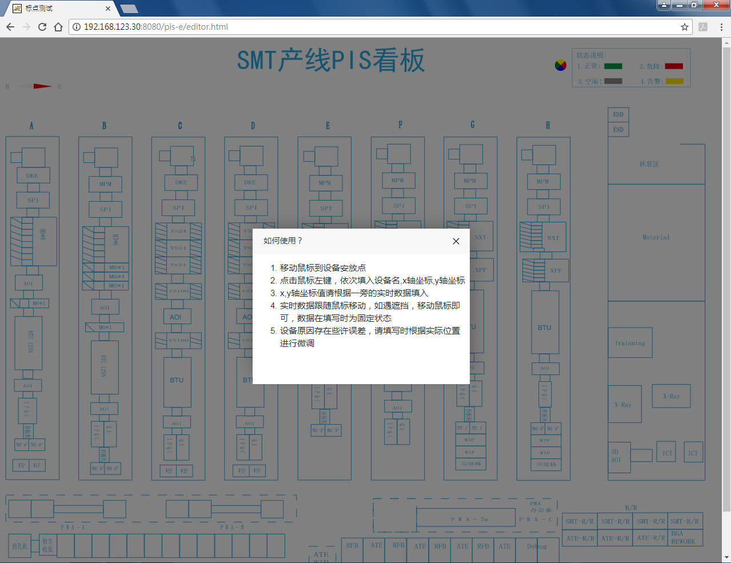Open a new browser tab
This screenshot has width=731, height=563.
[129, 9]
